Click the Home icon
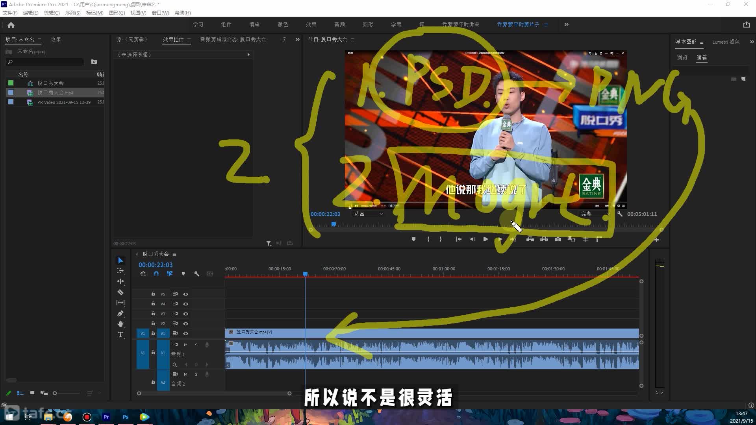756x425 pixels. [x=11, y=25]
